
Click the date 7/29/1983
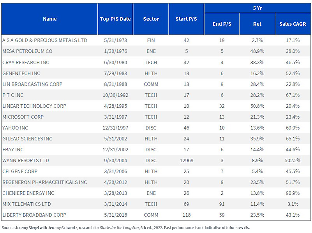[x=115, y=73]
